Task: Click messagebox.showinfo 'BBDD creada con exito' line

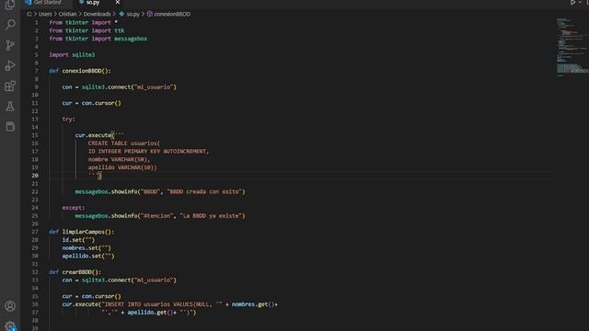Action: [160, 191]
